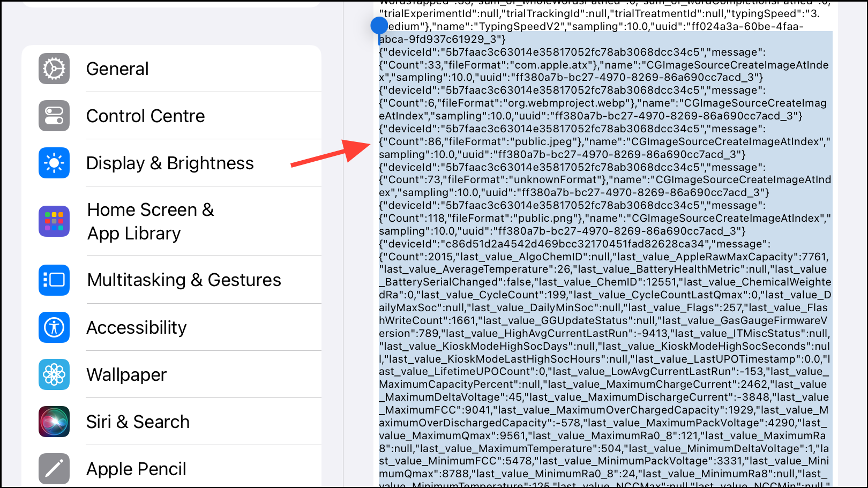This screenshot has width=868, height=488.
Task: Open General settings via its gear icon
Action: coord(54,69)
